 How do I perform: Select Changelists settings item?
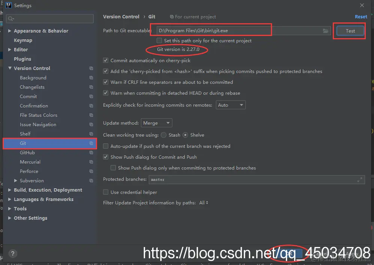(x=32, y=87)
